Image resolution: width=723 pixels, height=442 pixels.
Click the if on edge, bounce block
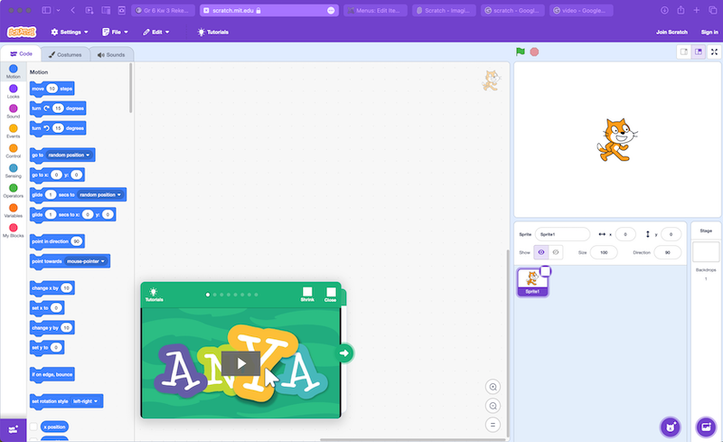pos(52,374)
